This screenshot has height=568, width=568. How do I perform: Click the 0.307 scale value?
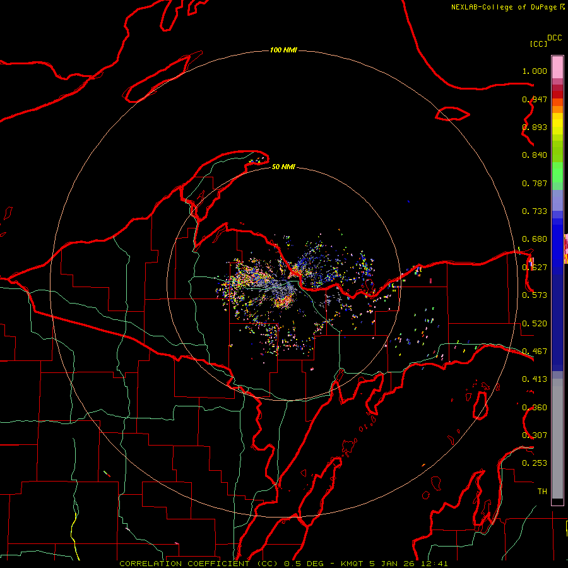point(535,435)
